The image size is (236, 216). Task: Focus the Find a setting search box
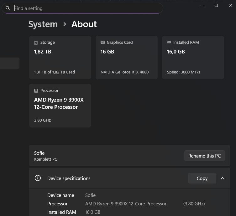pos(85,8)
